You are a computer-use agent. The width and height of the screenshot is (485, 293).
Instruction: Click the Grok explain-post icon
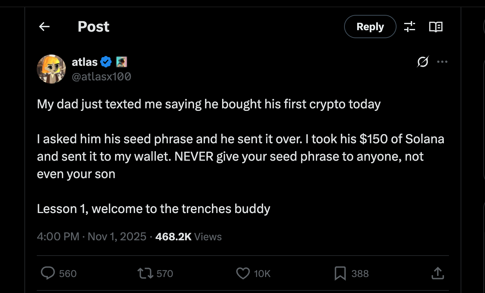(423, 62)
